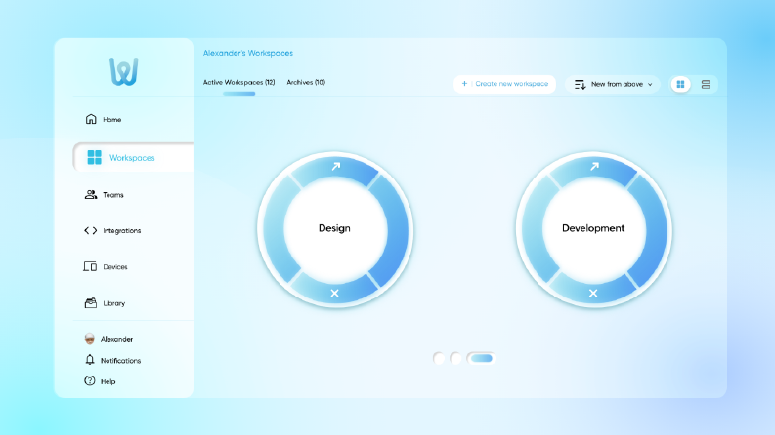Open the Help text link
Viewport: 775px width, 435px height.
[x=108, y=381]
